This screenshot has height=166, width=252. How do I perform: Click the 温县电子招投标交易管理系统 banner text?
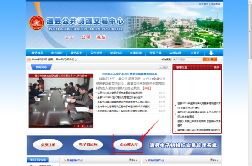183,145
